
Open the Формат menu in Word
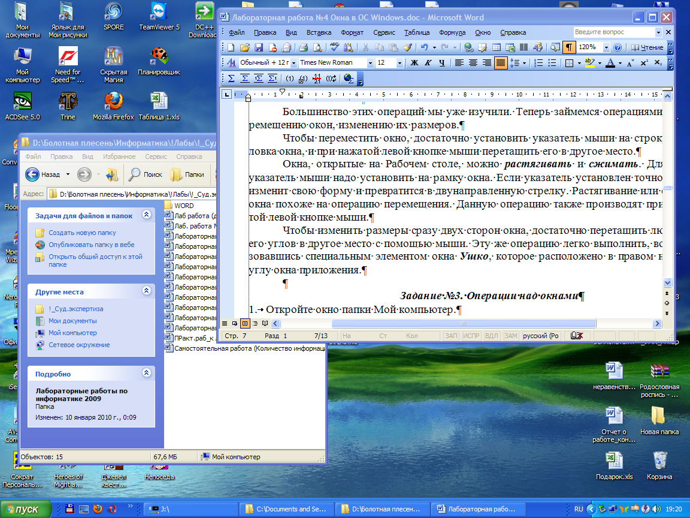pos(352,32)
